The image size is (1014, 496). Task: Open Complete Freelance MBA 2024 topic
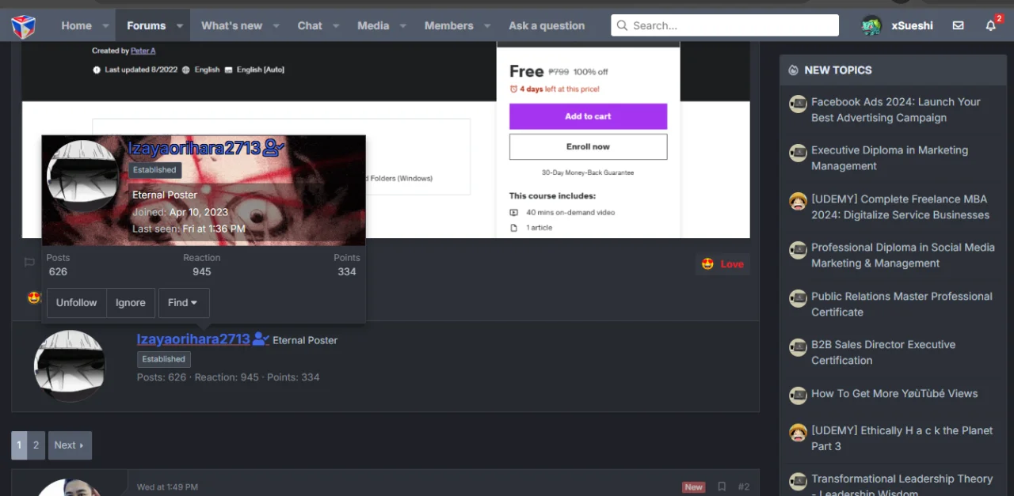tap(900, 206)
